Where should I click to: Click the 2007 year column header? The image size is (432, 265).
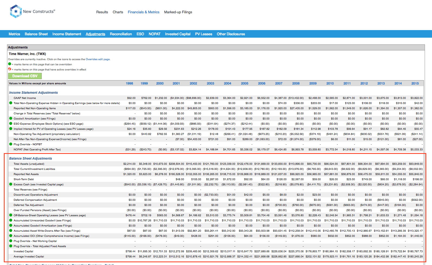pyautogui.click(x=279, y=83)
